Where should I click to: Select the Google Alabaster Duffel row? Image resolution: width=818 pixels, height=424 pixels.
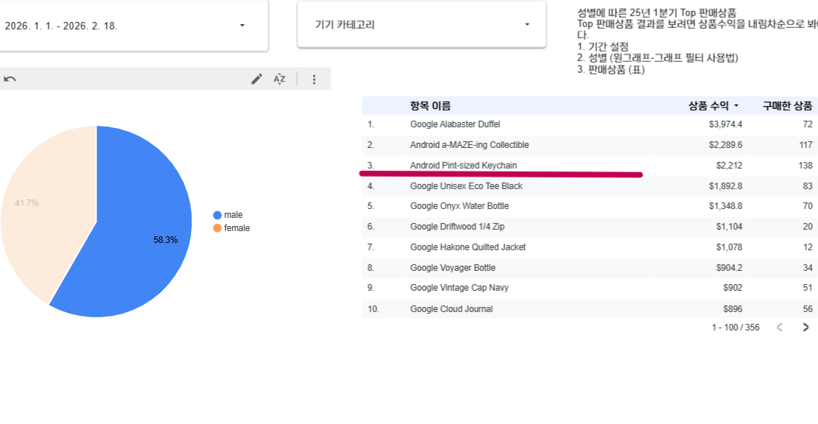590,124
